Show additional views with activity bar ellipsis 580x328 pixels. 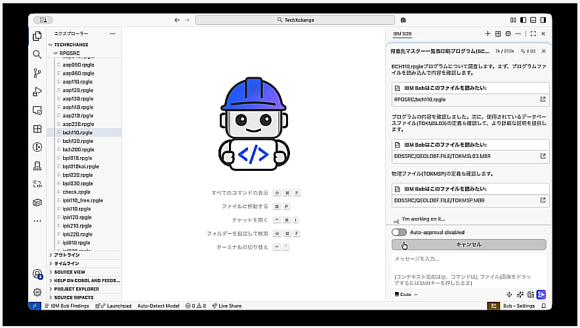pyautogui.click(x=37, y=221)
